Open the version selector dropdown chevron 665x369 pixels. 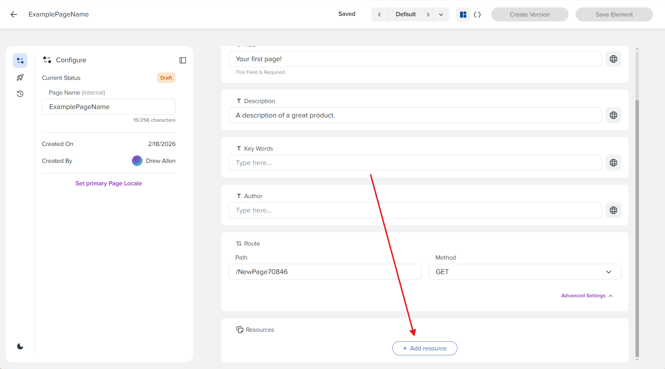point(441,14)
